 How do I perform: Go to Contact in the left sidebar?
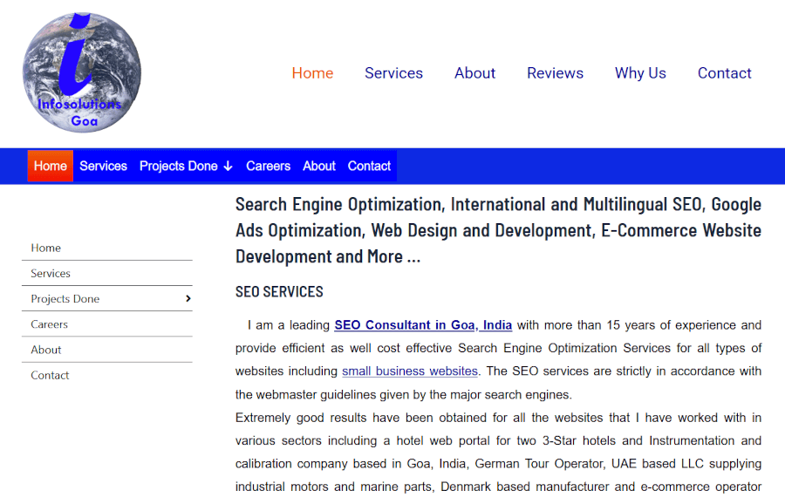(x=50, y=375)
